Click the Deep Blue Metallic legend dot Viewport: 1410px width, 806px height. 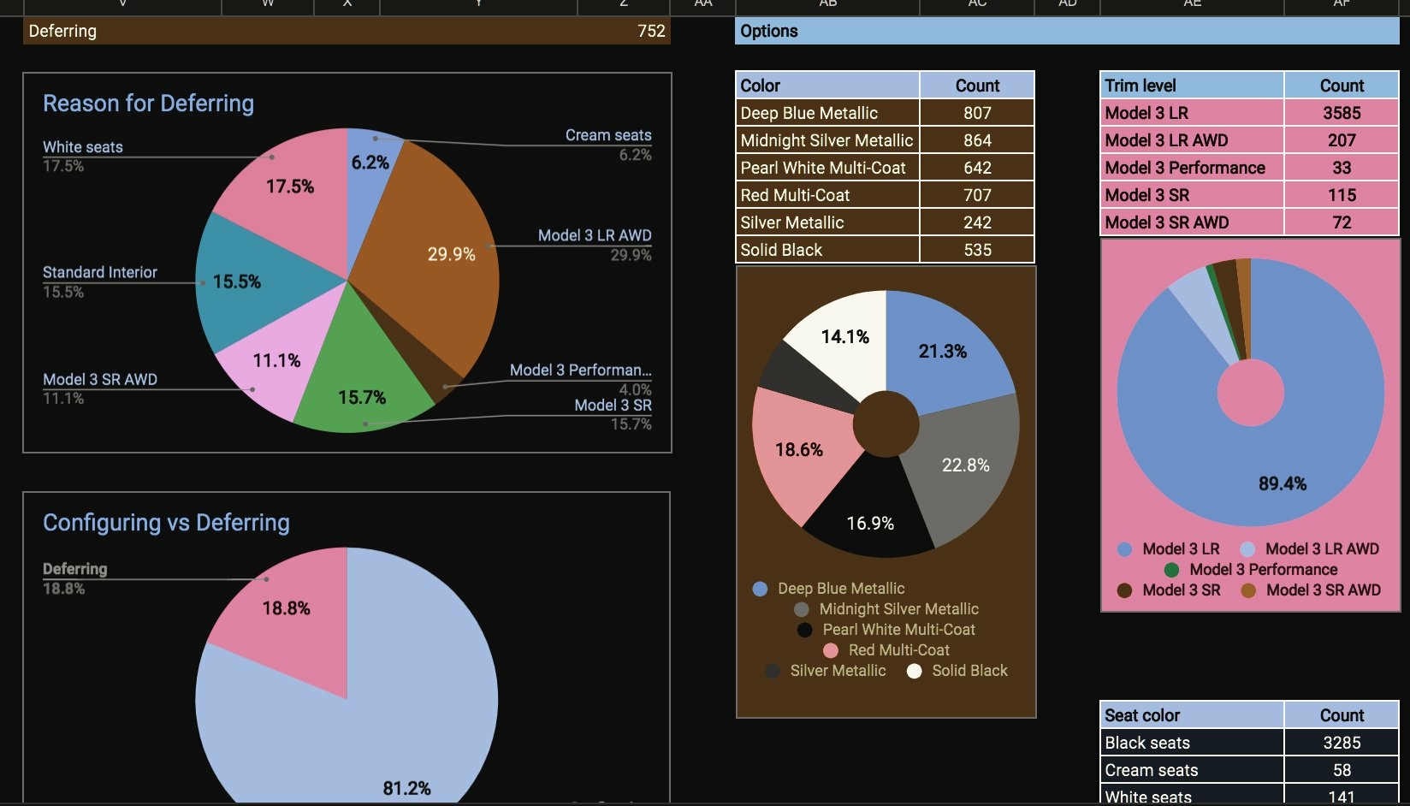coord(760,589)
